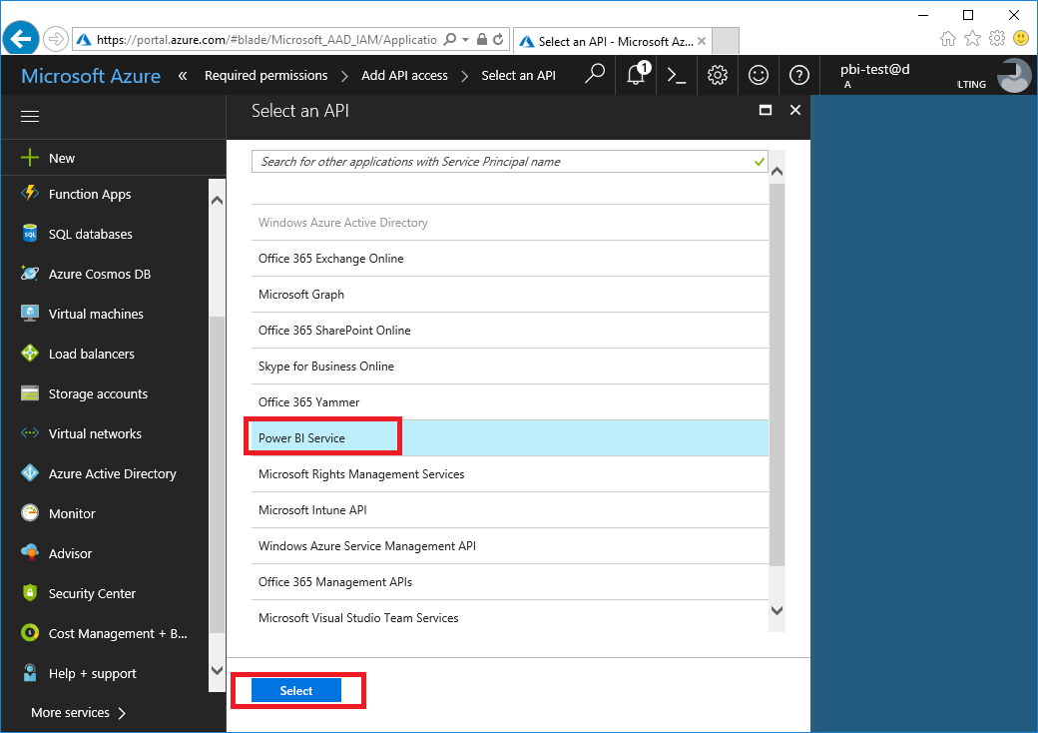The image size is (1038, 733).
Task: Close the Select an API browser tab
Action: [x=702, y=41]
